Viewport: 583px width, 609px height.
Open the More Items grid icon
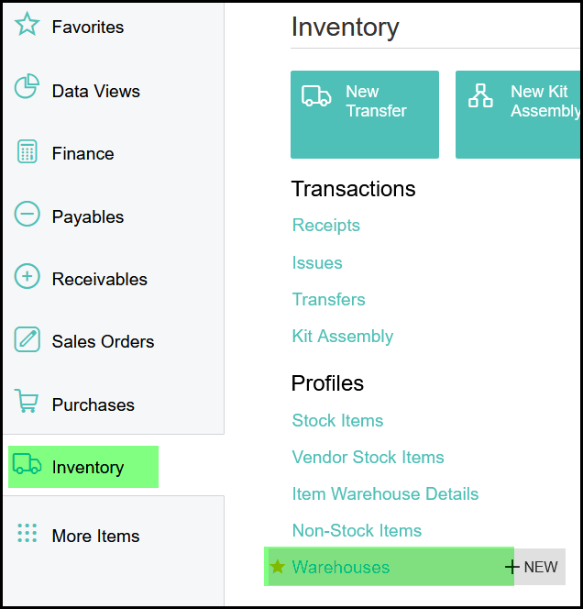point(27,535)
